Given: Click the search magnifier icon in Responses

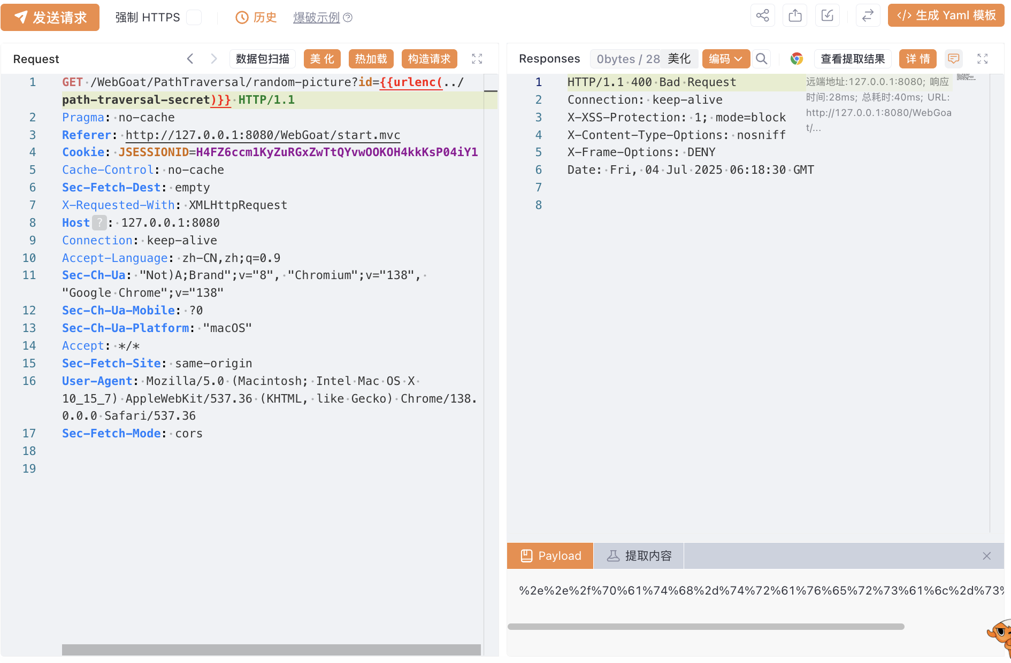Looking at the screenshot, I should (762, 59).
